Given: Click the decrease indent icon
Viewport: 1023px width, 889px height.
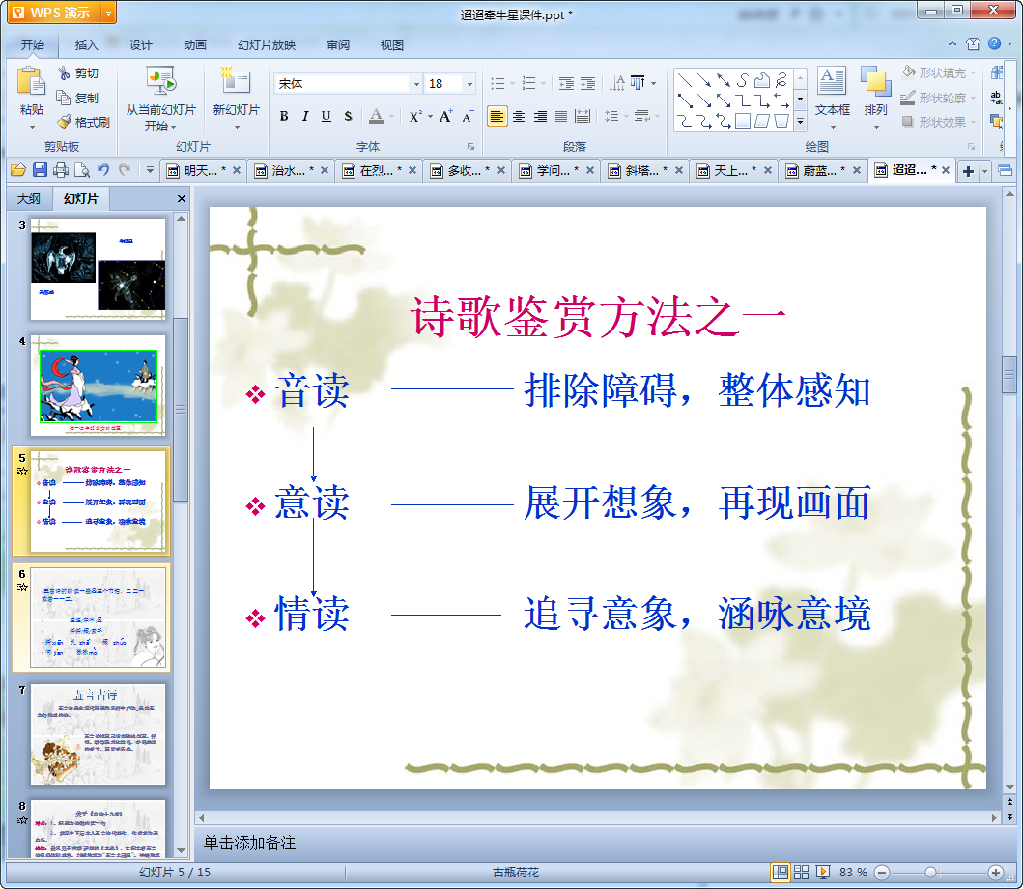Looking at the screenshot, I should tap(566, 83).
